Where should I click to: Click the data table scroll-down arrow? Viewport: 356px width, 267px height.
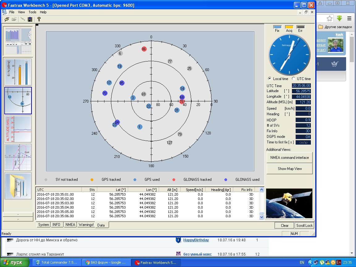pyautogui.click(x=261, y=217)
